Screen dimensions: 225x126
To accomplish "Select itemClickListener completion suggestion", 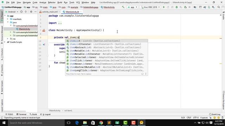I will click(107, 61).
